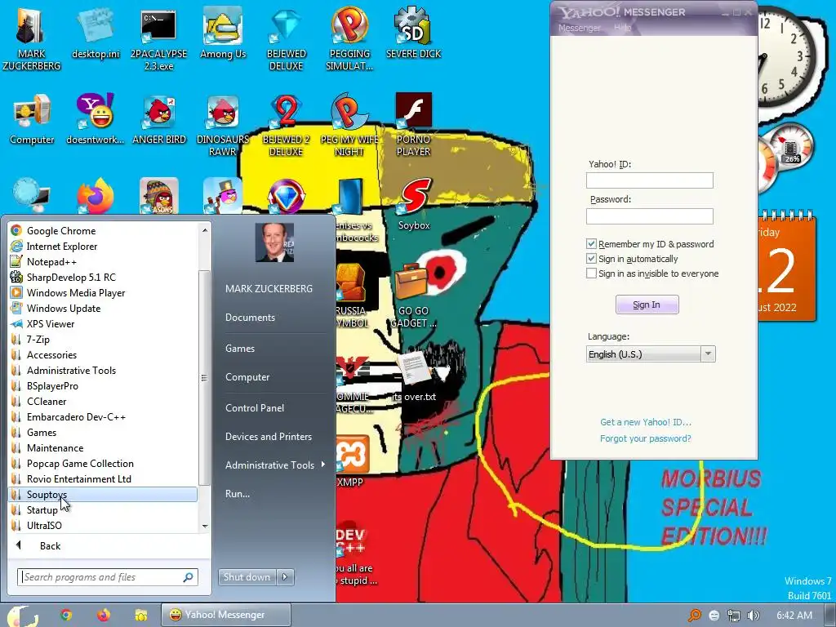Launch Google Chrome from Start menu

pos(103,230)
